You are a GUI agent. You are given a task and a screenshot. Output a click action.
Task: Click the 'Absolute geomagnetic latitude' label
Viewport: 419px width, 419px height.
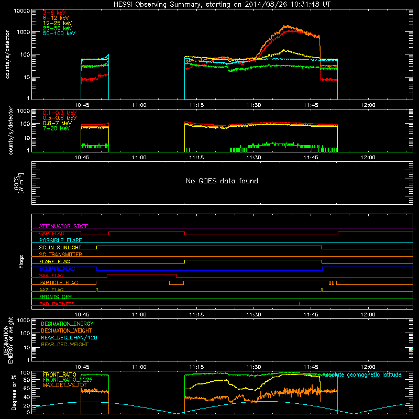(362, 374)
